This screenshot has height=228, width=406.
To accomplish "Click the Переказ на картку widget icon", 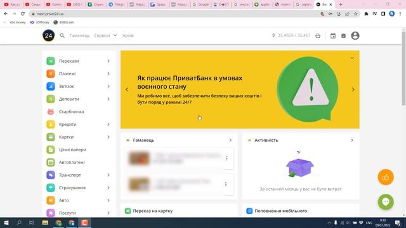I will click(128, 211).
